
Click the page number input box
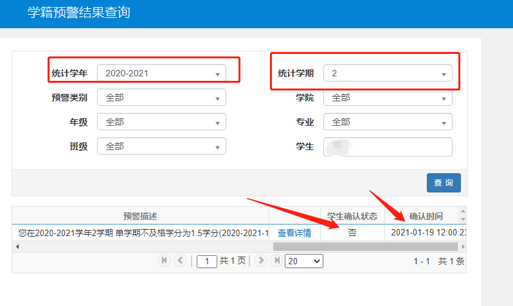[207, 261]
